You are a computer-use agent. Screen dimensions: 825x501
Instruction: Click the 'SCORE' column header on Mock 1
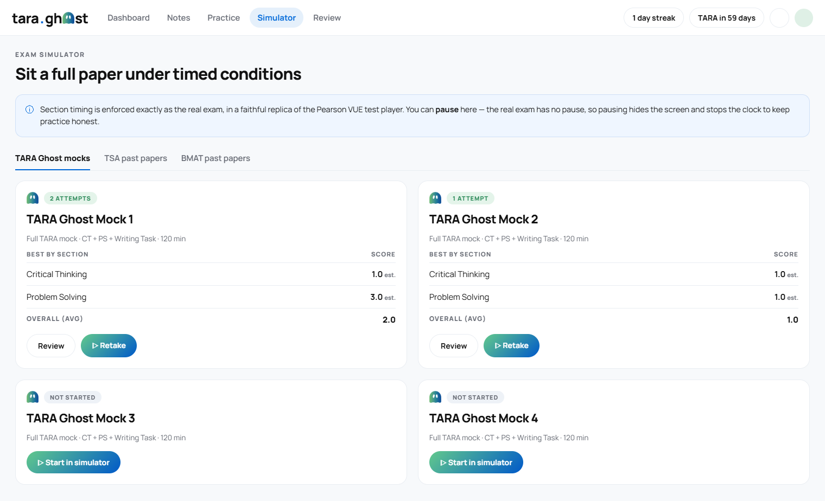click(x=383, y=254)
